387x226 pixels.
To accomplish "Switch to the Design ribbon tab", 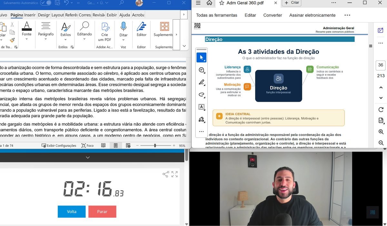I will tap(44, 15).
